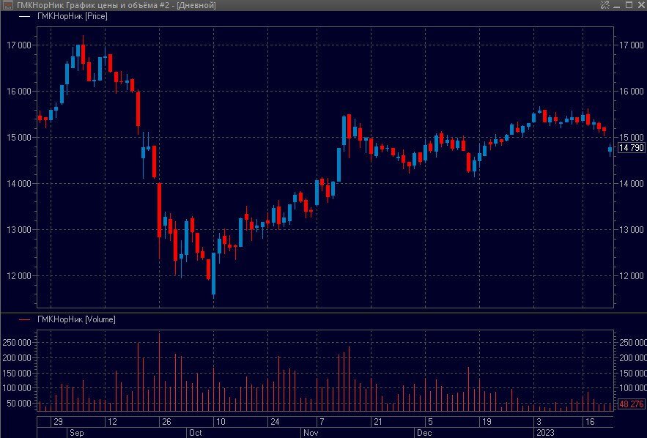Screen dimensions: 647x438
Task: Click the Sep month label
Action: click(x=77, y=433)
